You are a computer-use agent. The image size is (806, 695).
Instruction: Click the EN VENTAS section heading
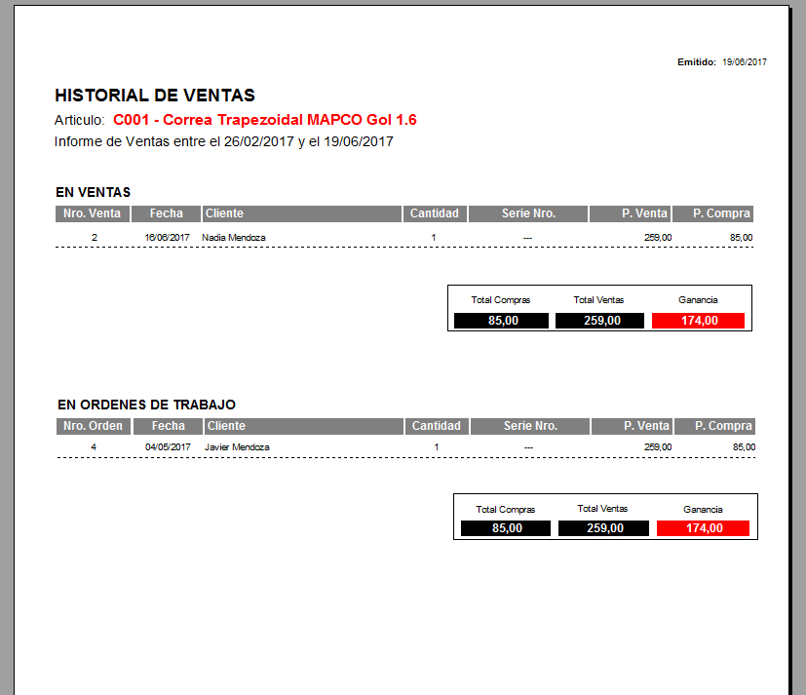tap(93, 192)
